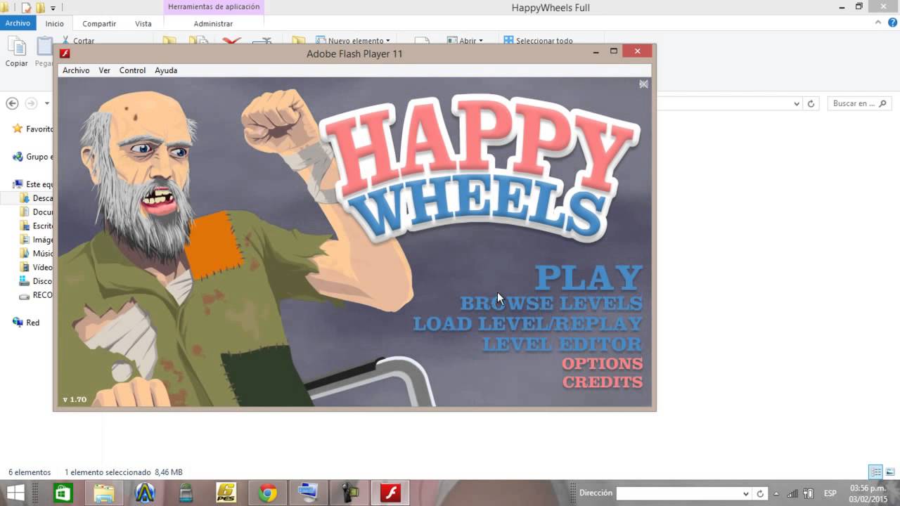Open the LEVEL EDITOR
Screen dimensions: 900x506
tap(562, 344)
